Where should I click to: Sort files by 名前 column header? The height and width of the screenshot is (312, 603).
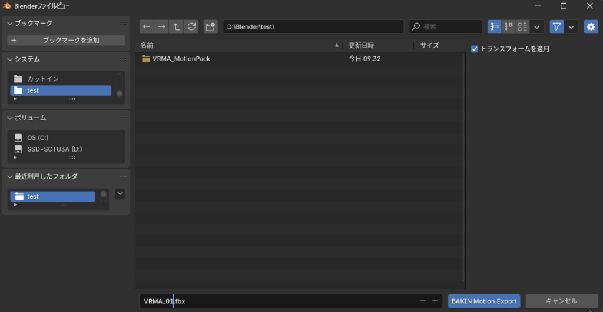236,45
